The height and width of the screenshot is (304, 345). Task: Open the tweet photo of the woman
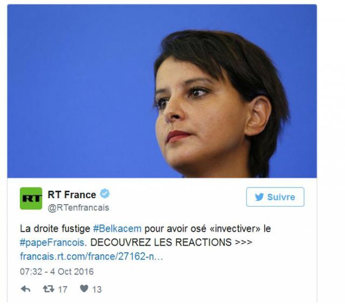pos(162,91)
